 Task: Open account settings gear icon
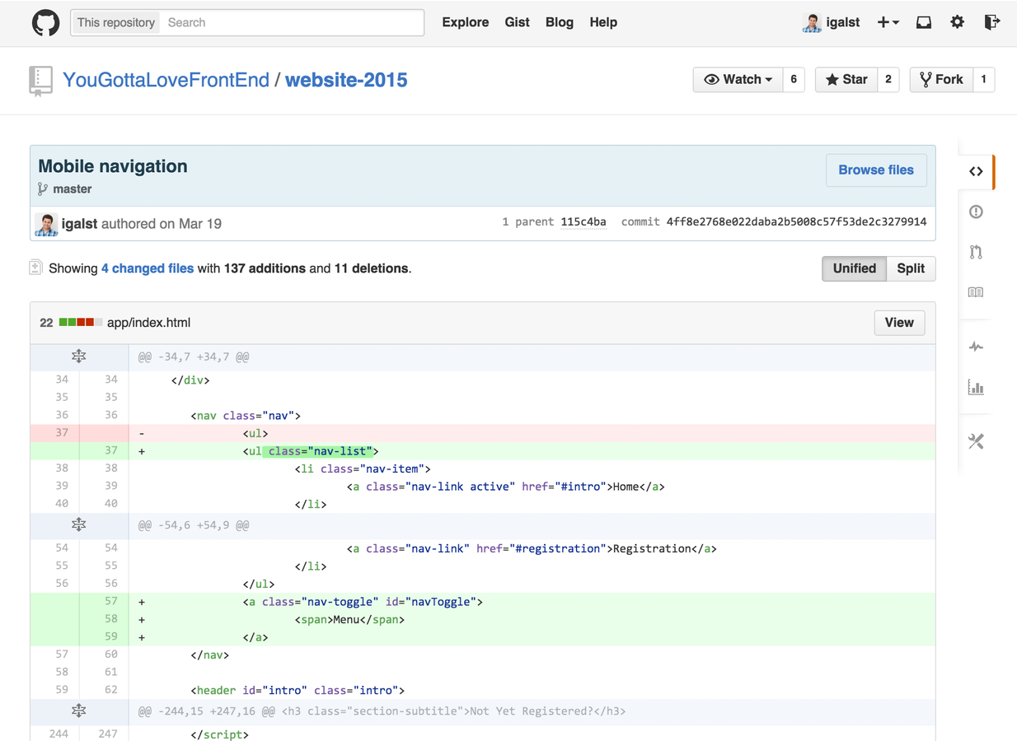(957, 22)
